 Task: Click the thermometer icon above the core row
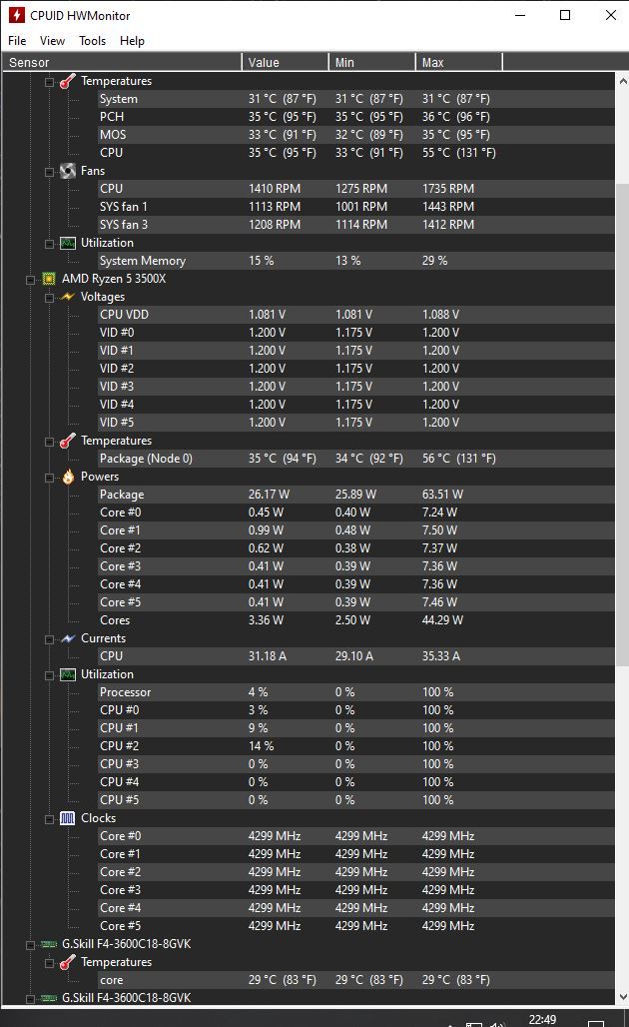68,962
